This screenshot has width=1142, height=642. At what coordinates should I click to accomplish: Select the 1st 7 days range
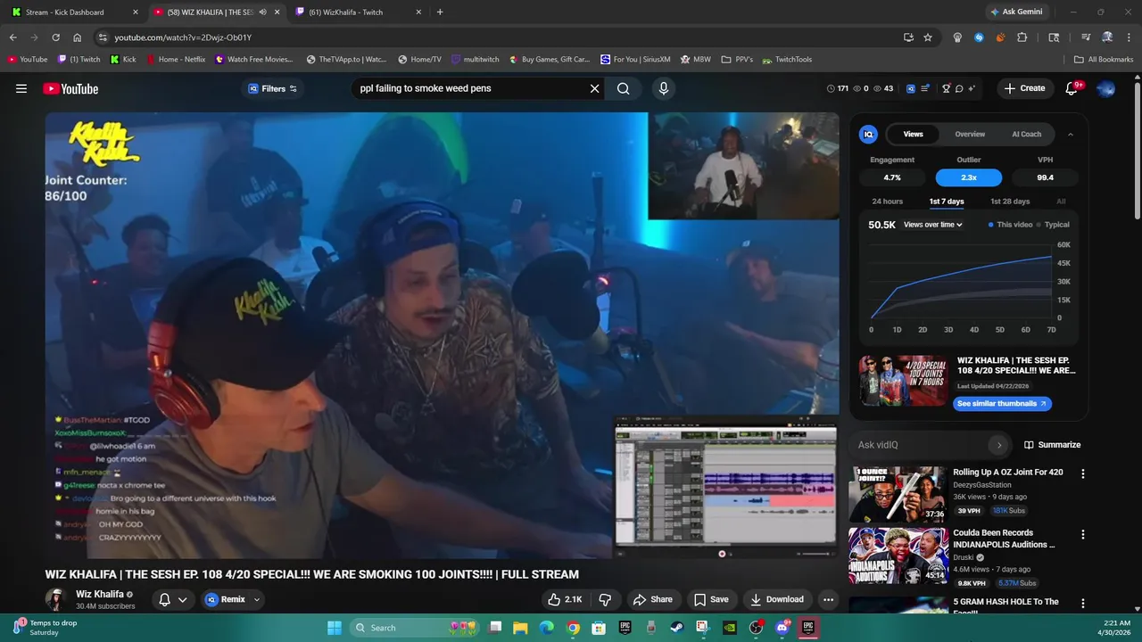coord(947,202)
